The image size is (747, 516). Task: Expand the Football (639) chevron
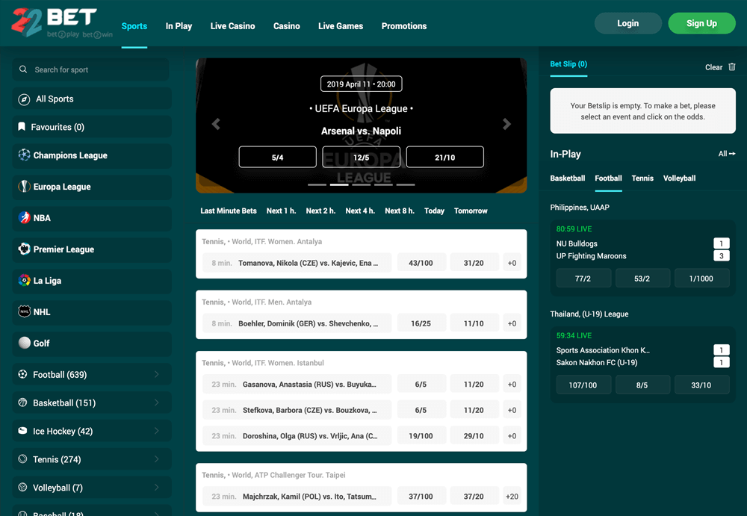(157, 375)
